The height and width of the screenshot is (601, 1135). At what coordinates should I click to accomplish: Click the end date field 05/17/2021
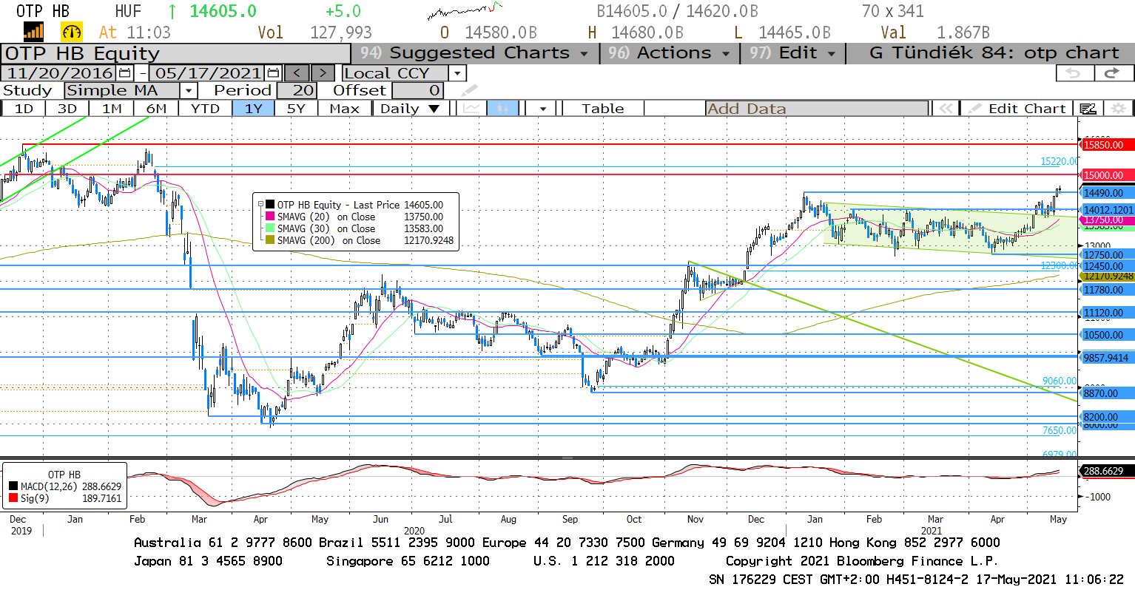[x=208, y=73]
